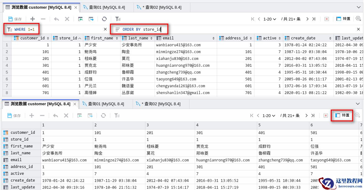Refresh data in the upper panel
Image resolution: width=364 pixels, height=190 pixels.
(104, 19)
